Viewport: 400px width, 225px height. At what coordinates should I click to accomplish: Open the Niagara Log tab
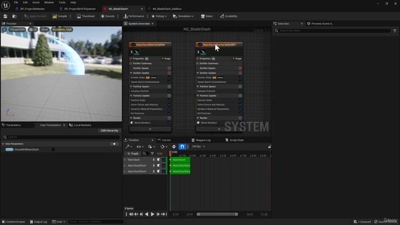(201, 140)
